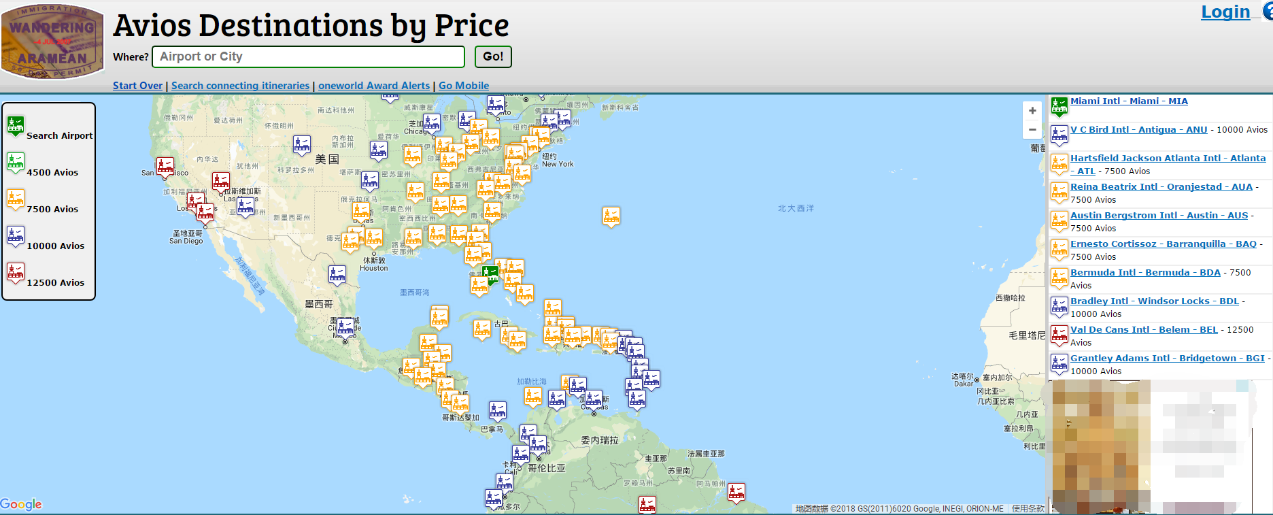Click the red list icon beside Val De Cans
Viewport: 1273px width, 515px height.
pyautogui.click(x=1059, y=335)
